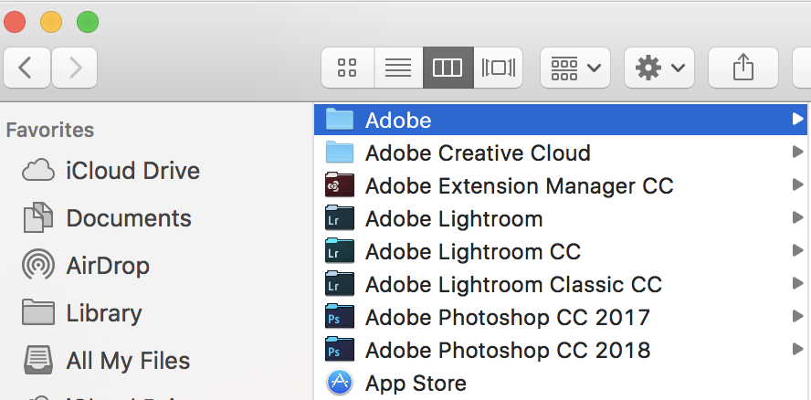The image size is (811, 400).
Task: Select Adobe Extension Manager CC text
Action: 520,185
